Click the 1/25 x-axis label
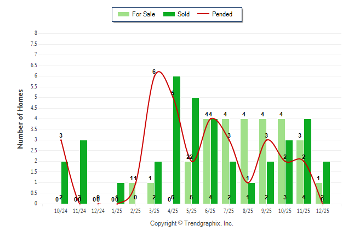The width and height of the screenshot is (354, 237). [117, 211]
